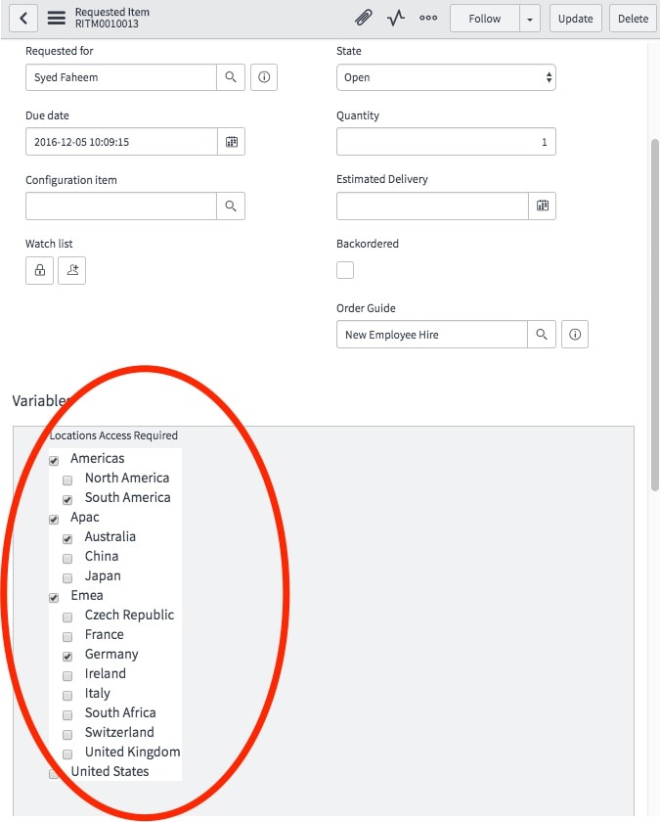
Task: Open the attachments paperclip icon
Action: point(362,17)
